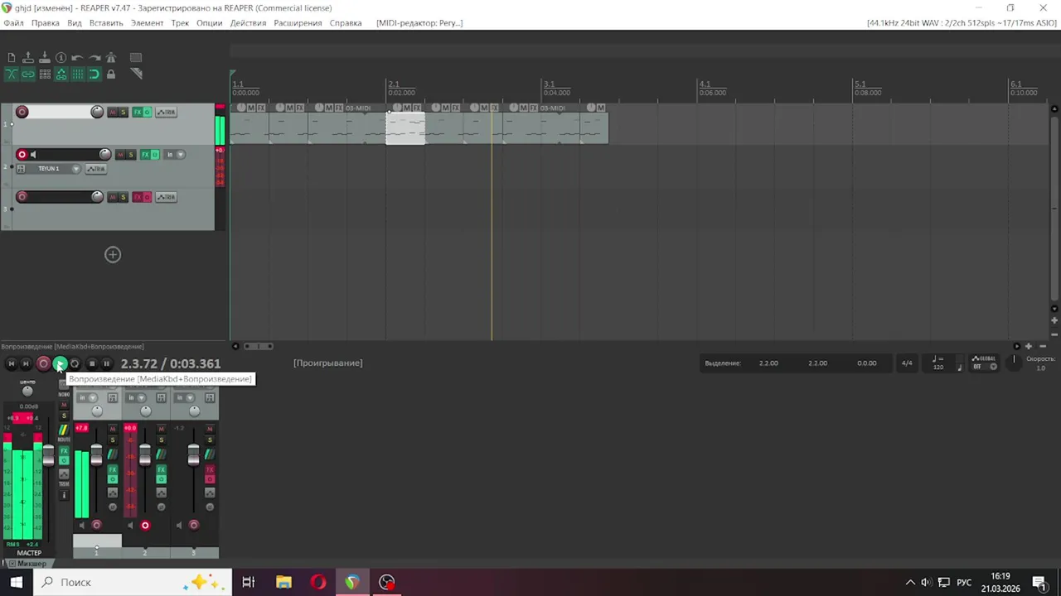Open the Вставить menu
1061x596 pixels.
(x=106, y=23)
